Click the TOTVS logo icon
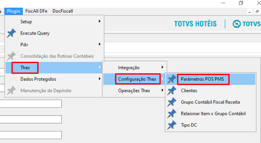 pos(237,24)
